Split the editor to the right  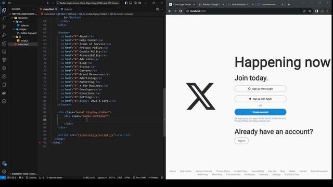[157, 9]
